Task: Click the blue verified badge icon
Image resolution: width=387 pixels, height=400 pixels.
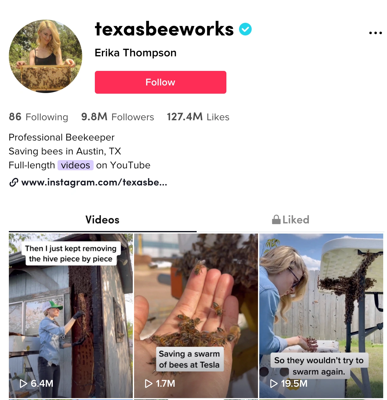Action: [x=245, y=29]
